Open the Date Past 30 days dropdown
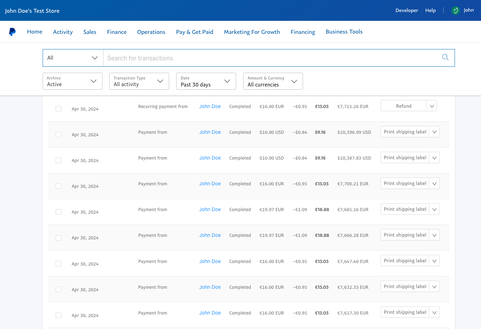 point(206,81)
